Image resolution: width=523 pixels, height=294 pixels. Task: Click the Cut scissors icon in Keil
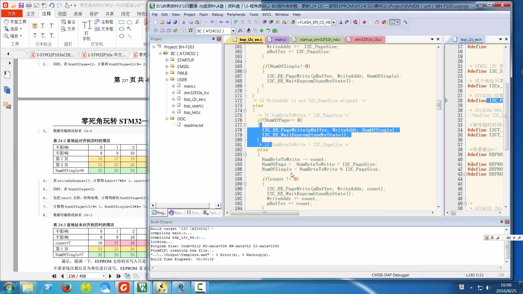coord(184,22)
